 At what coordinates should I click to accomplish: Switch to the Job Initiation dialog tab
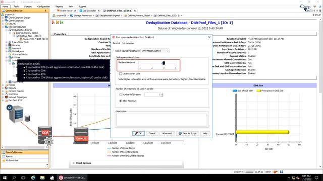point(128,43)
